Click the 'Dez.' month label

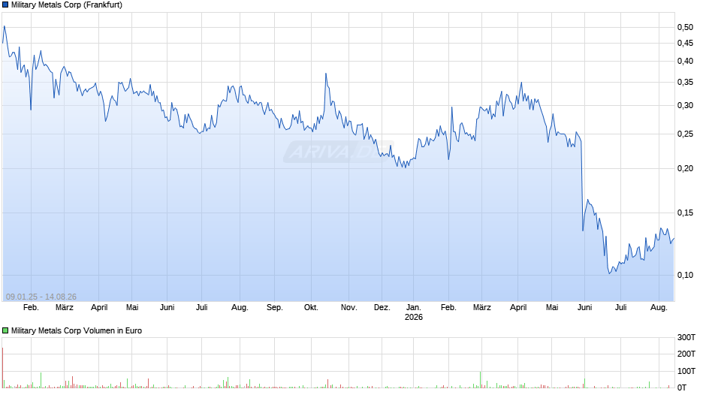tap(382, 308)
